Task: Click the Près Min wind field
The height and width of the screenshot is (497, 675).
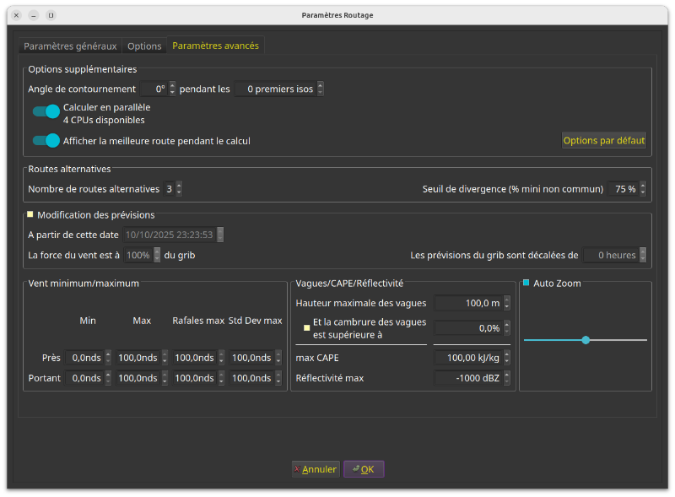Action: tap(84, 358)
